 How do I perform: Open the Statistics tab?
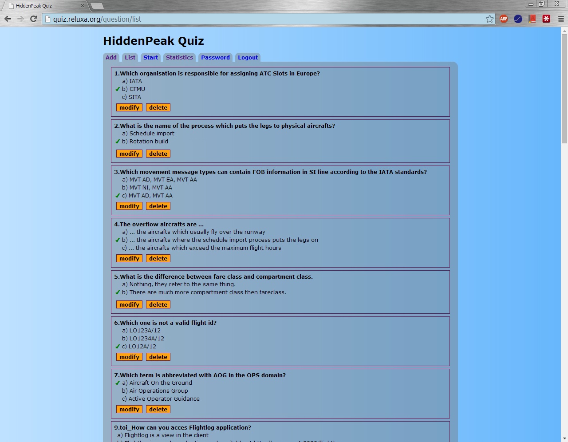tap(179, 57)
